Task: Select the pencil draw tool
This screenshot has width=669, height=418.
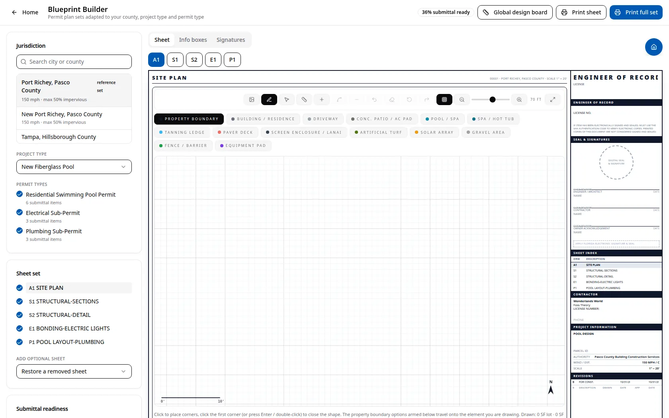Action: [x=269, y=100]
